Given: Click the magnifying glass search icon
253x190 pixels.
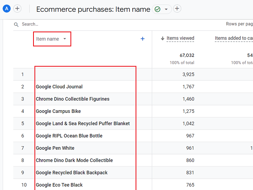Looking at the screenshot, I should 16,24.
